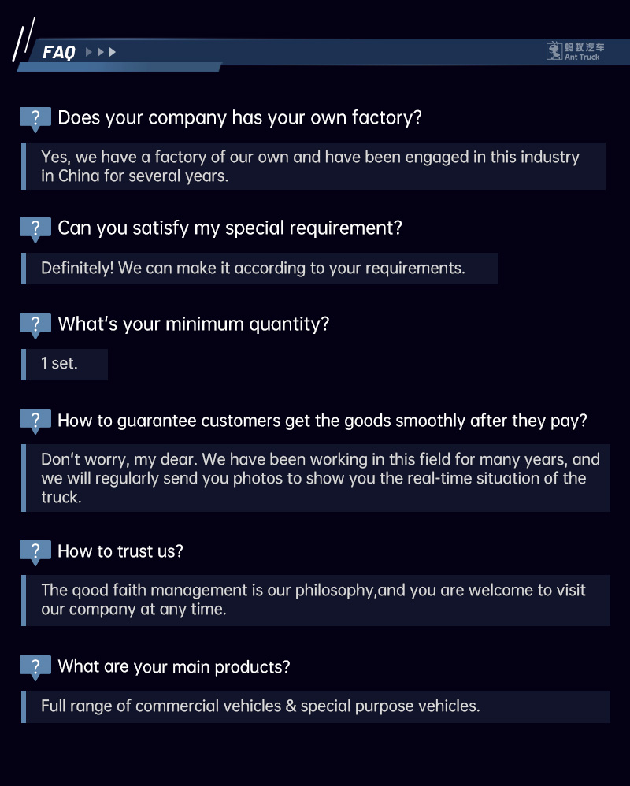Click question icon beside special requirement question
The image size is (630, 786).
point(35,228)
